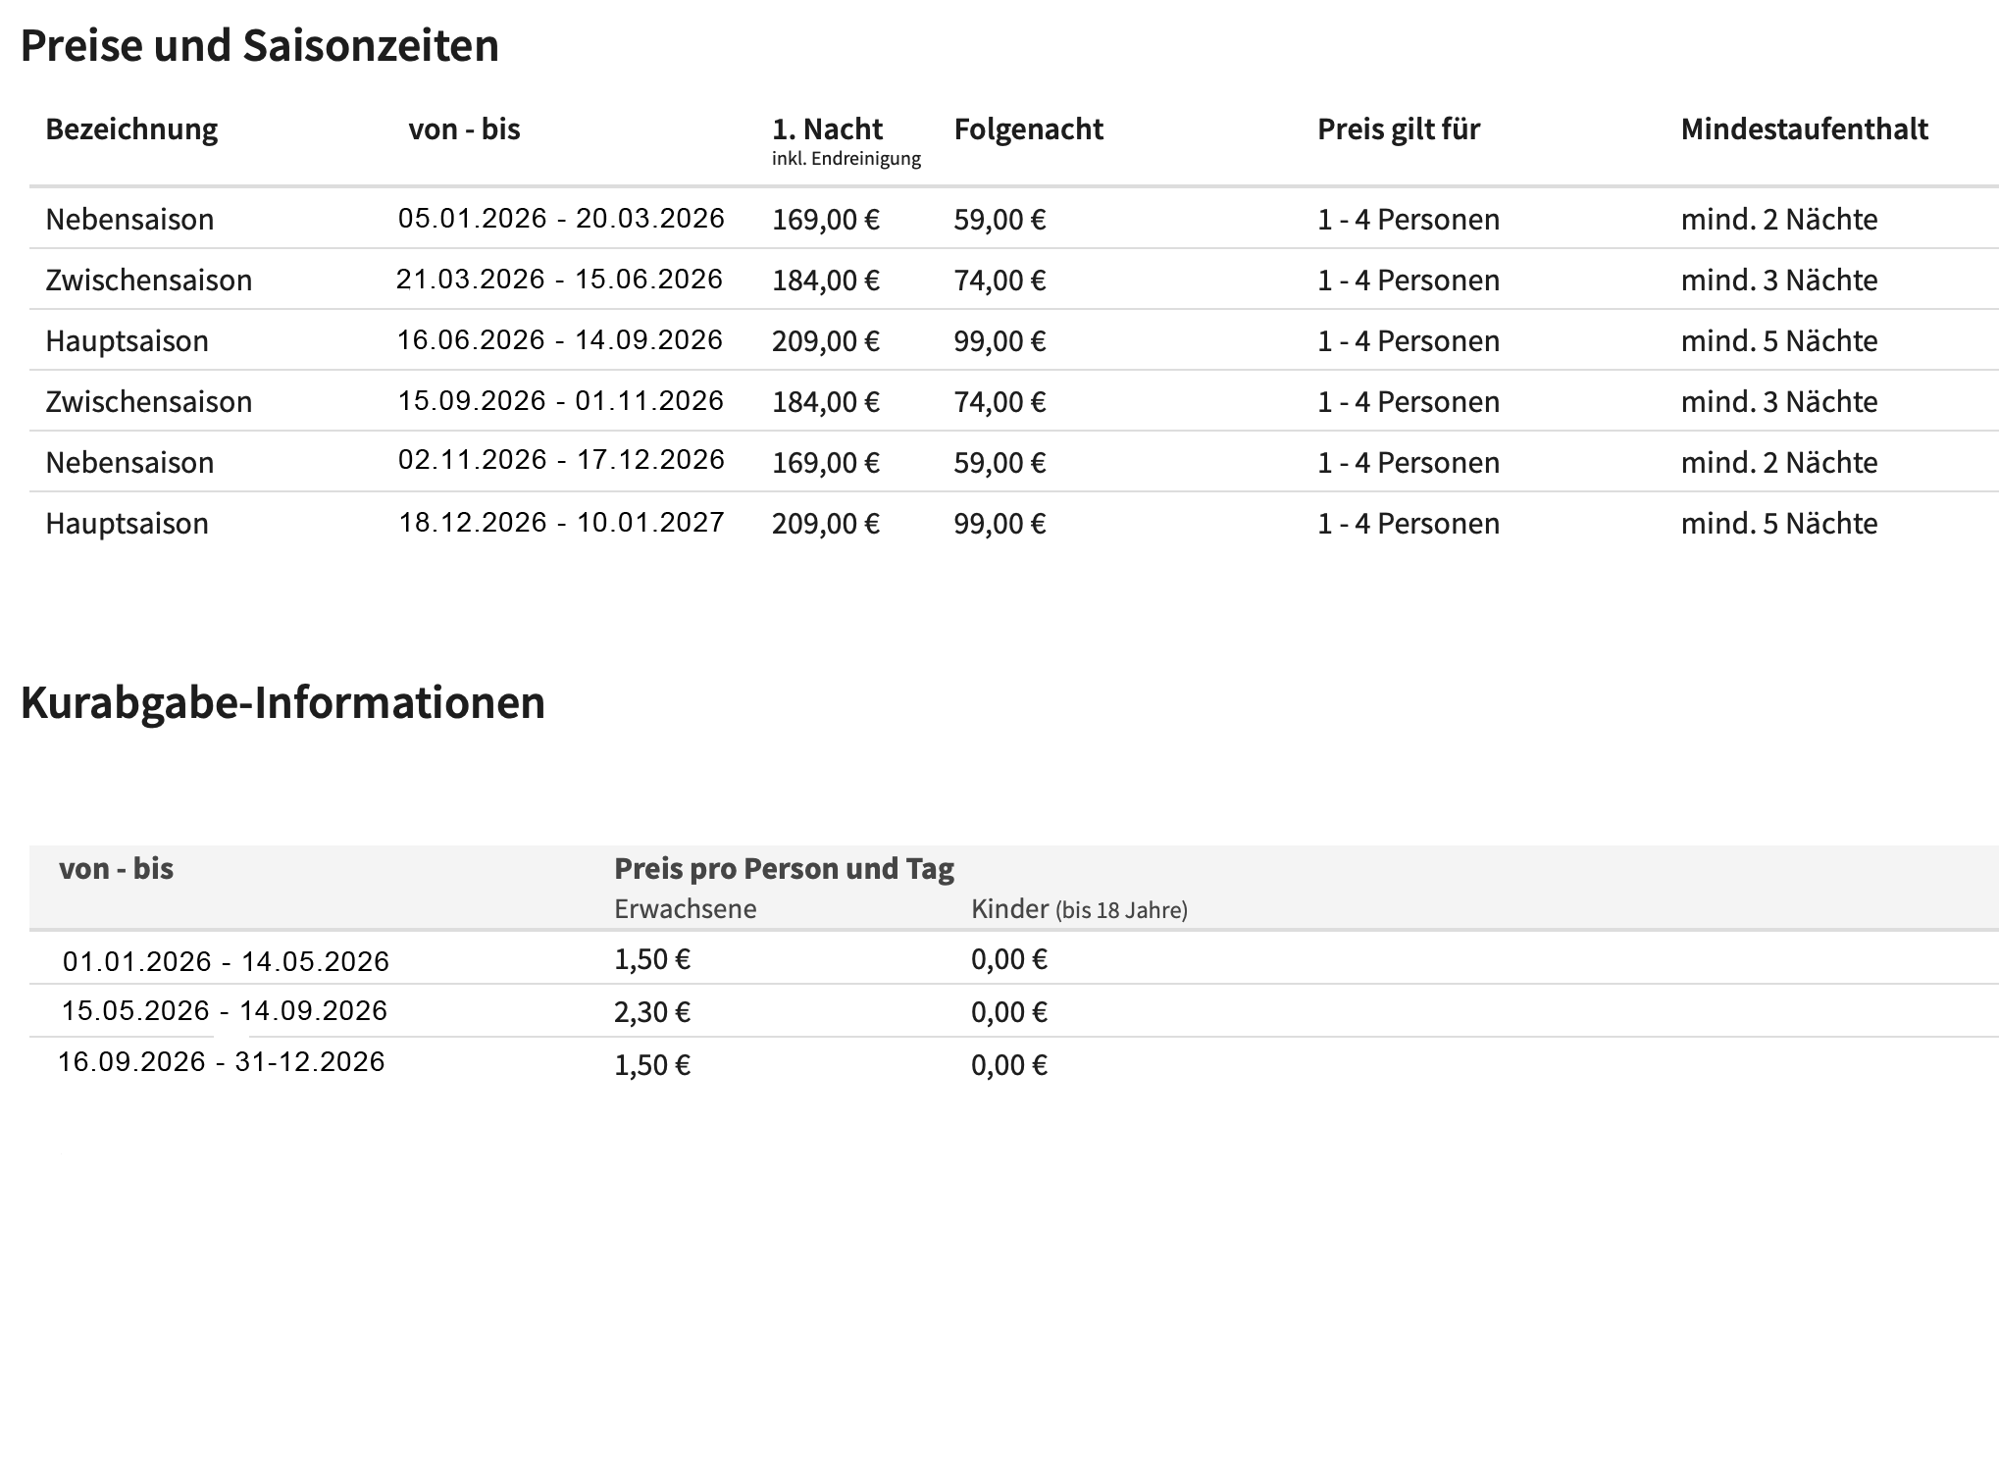The height and width of the screenshot is (1483, 1999).
Task: Click the 'Folgenacht' column header
Action: (x=1028, y=129)
